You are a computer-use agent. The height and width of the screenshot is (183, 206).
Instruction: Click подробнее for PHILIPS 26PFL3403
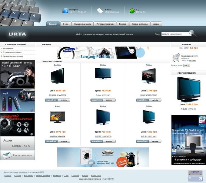[x=142, y=141]
